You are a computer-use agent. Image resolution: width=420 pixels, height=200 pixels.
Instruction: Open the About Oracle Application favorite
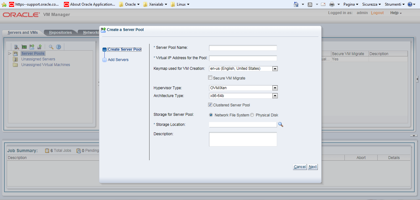90,4
